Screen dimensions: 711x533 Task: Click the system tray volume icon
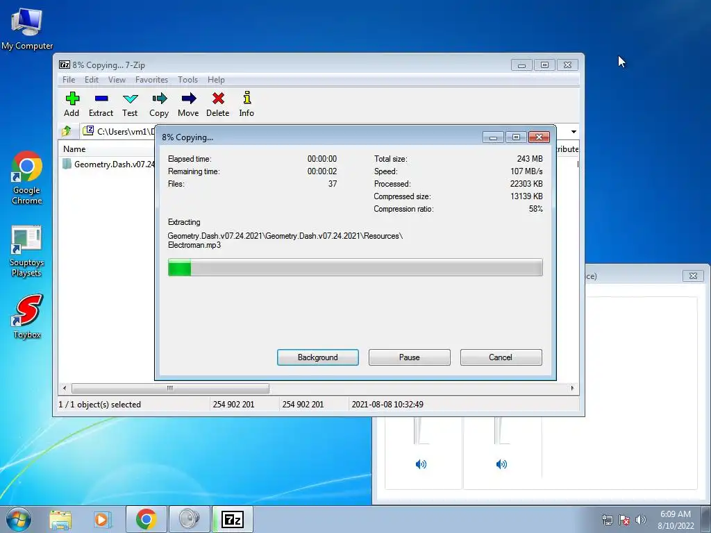[x=641, y=519]
